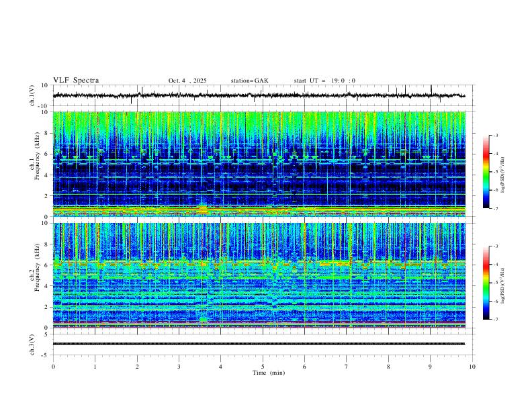Click the date 'Oct. 4, 2025'

point(187,81)
